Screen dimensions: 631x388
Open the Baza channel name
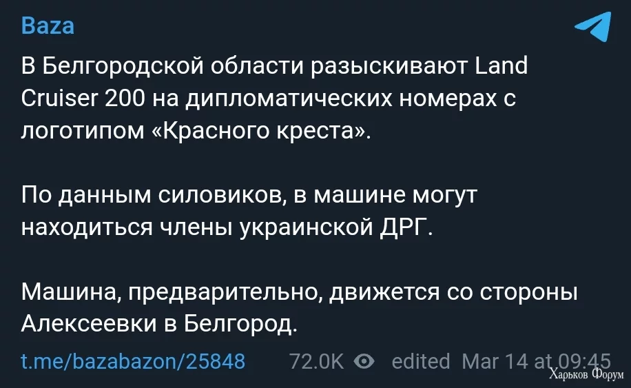click(x=48, y=27)
